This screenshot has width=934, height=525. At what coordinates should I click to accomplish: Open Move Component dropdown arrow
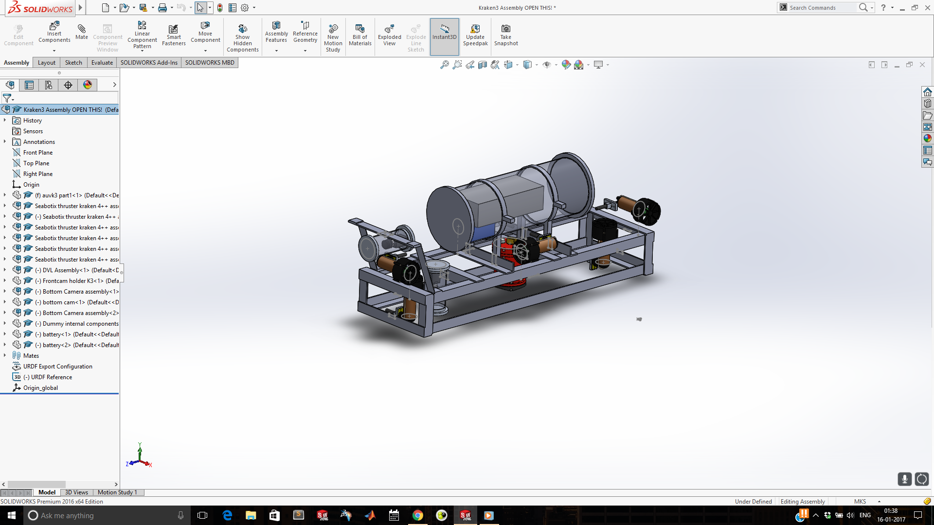[x=205, y=51]
